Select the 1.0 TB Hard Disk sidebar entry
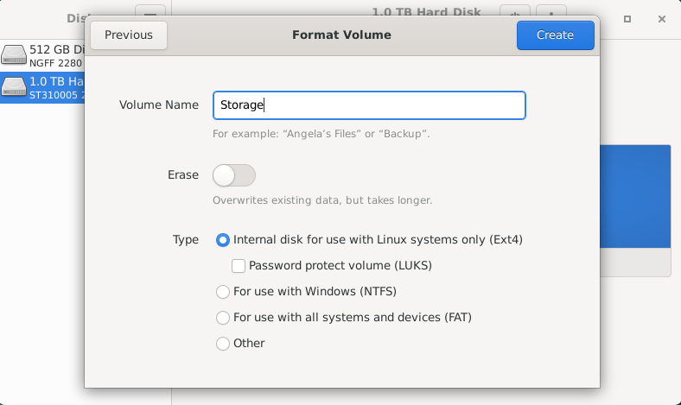Image resolution: width=681 pixels, height=405 pixels. [x=42, y=88]
